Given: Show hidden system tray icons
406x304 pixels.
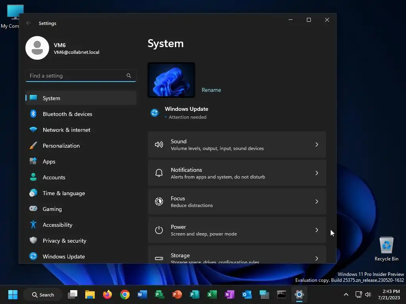Looking at the screenshot, I should (x=346, y=294).
